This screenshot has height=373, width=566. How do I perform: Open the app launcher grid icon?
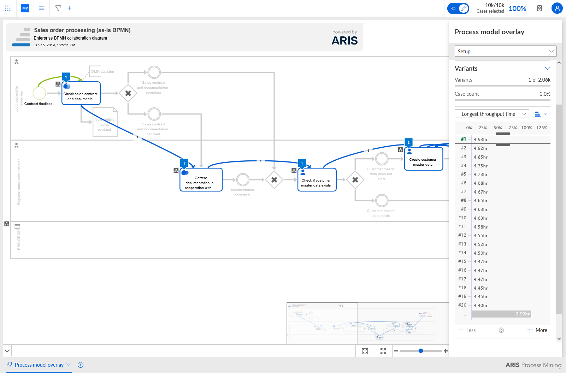tap(8, 8)
